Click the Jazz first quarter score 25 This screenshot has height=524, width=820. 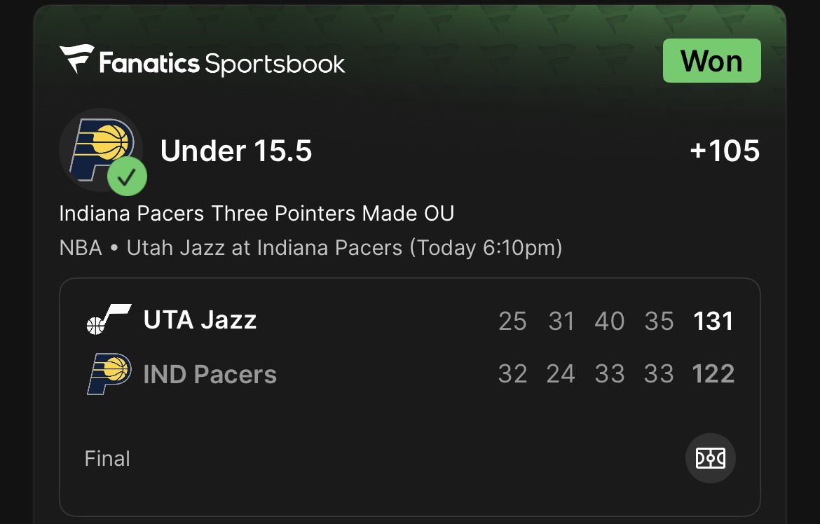point(512,322)
